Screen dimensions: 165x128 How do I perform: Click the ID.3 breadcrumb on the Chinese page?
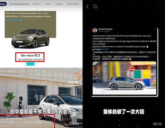pyautogui.click(x=15, y=72)
